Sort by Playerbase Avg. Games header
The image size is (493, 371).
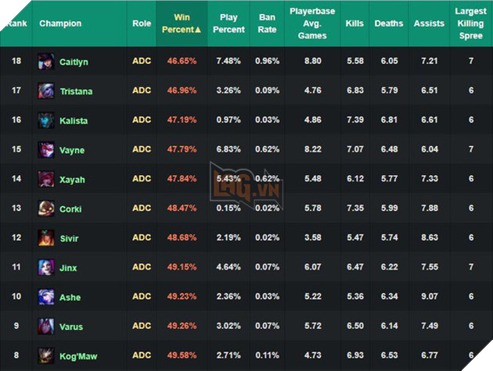pos(312,23)
